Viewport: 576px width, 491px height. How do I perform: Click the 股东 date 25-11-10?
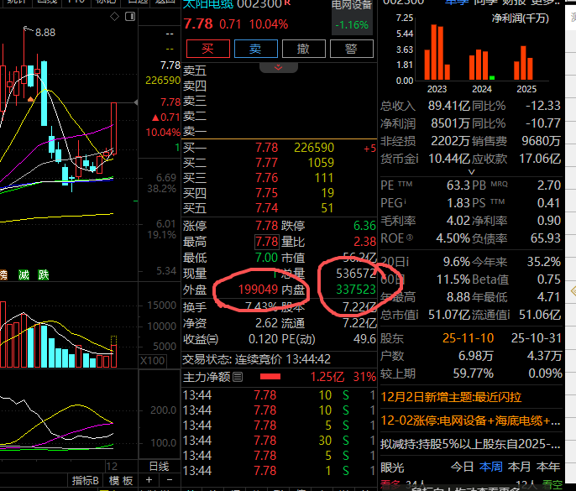point(468,338)
